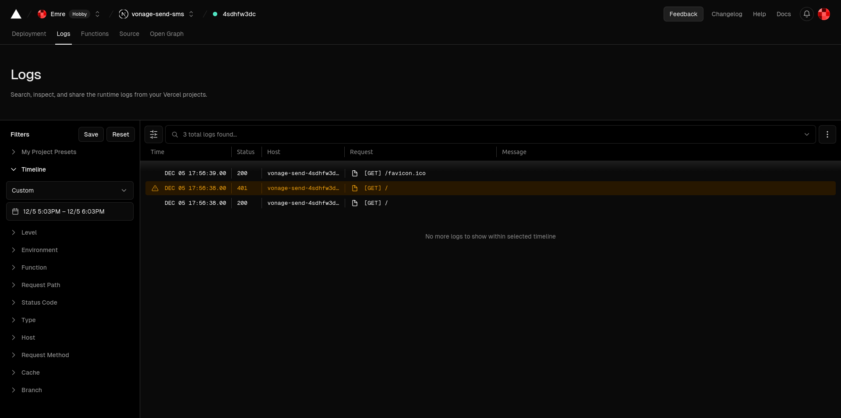
Task: Click the log search field
Action: tap(491, 134)
